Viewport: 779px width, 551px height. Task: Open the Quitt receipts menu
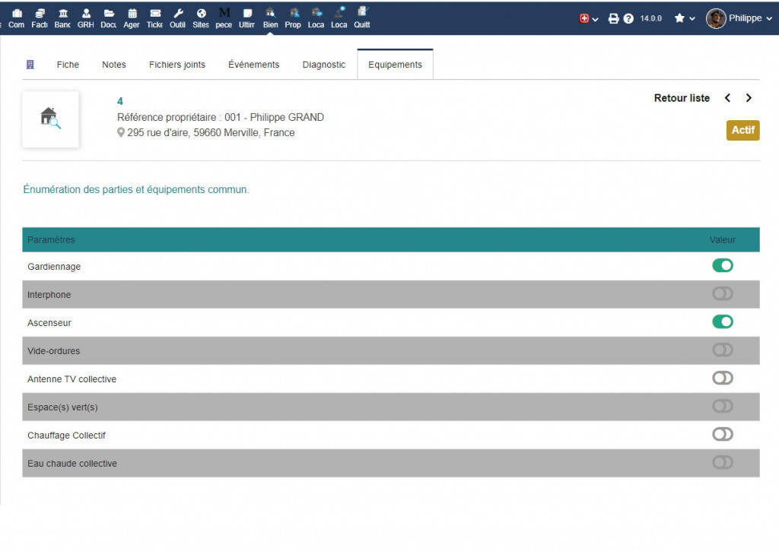(x=362, y=18)
